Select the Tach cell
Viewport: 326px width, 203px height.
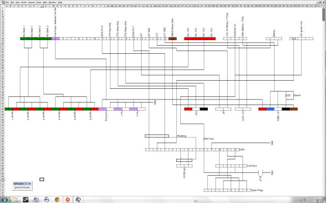(x=294, y=39)
